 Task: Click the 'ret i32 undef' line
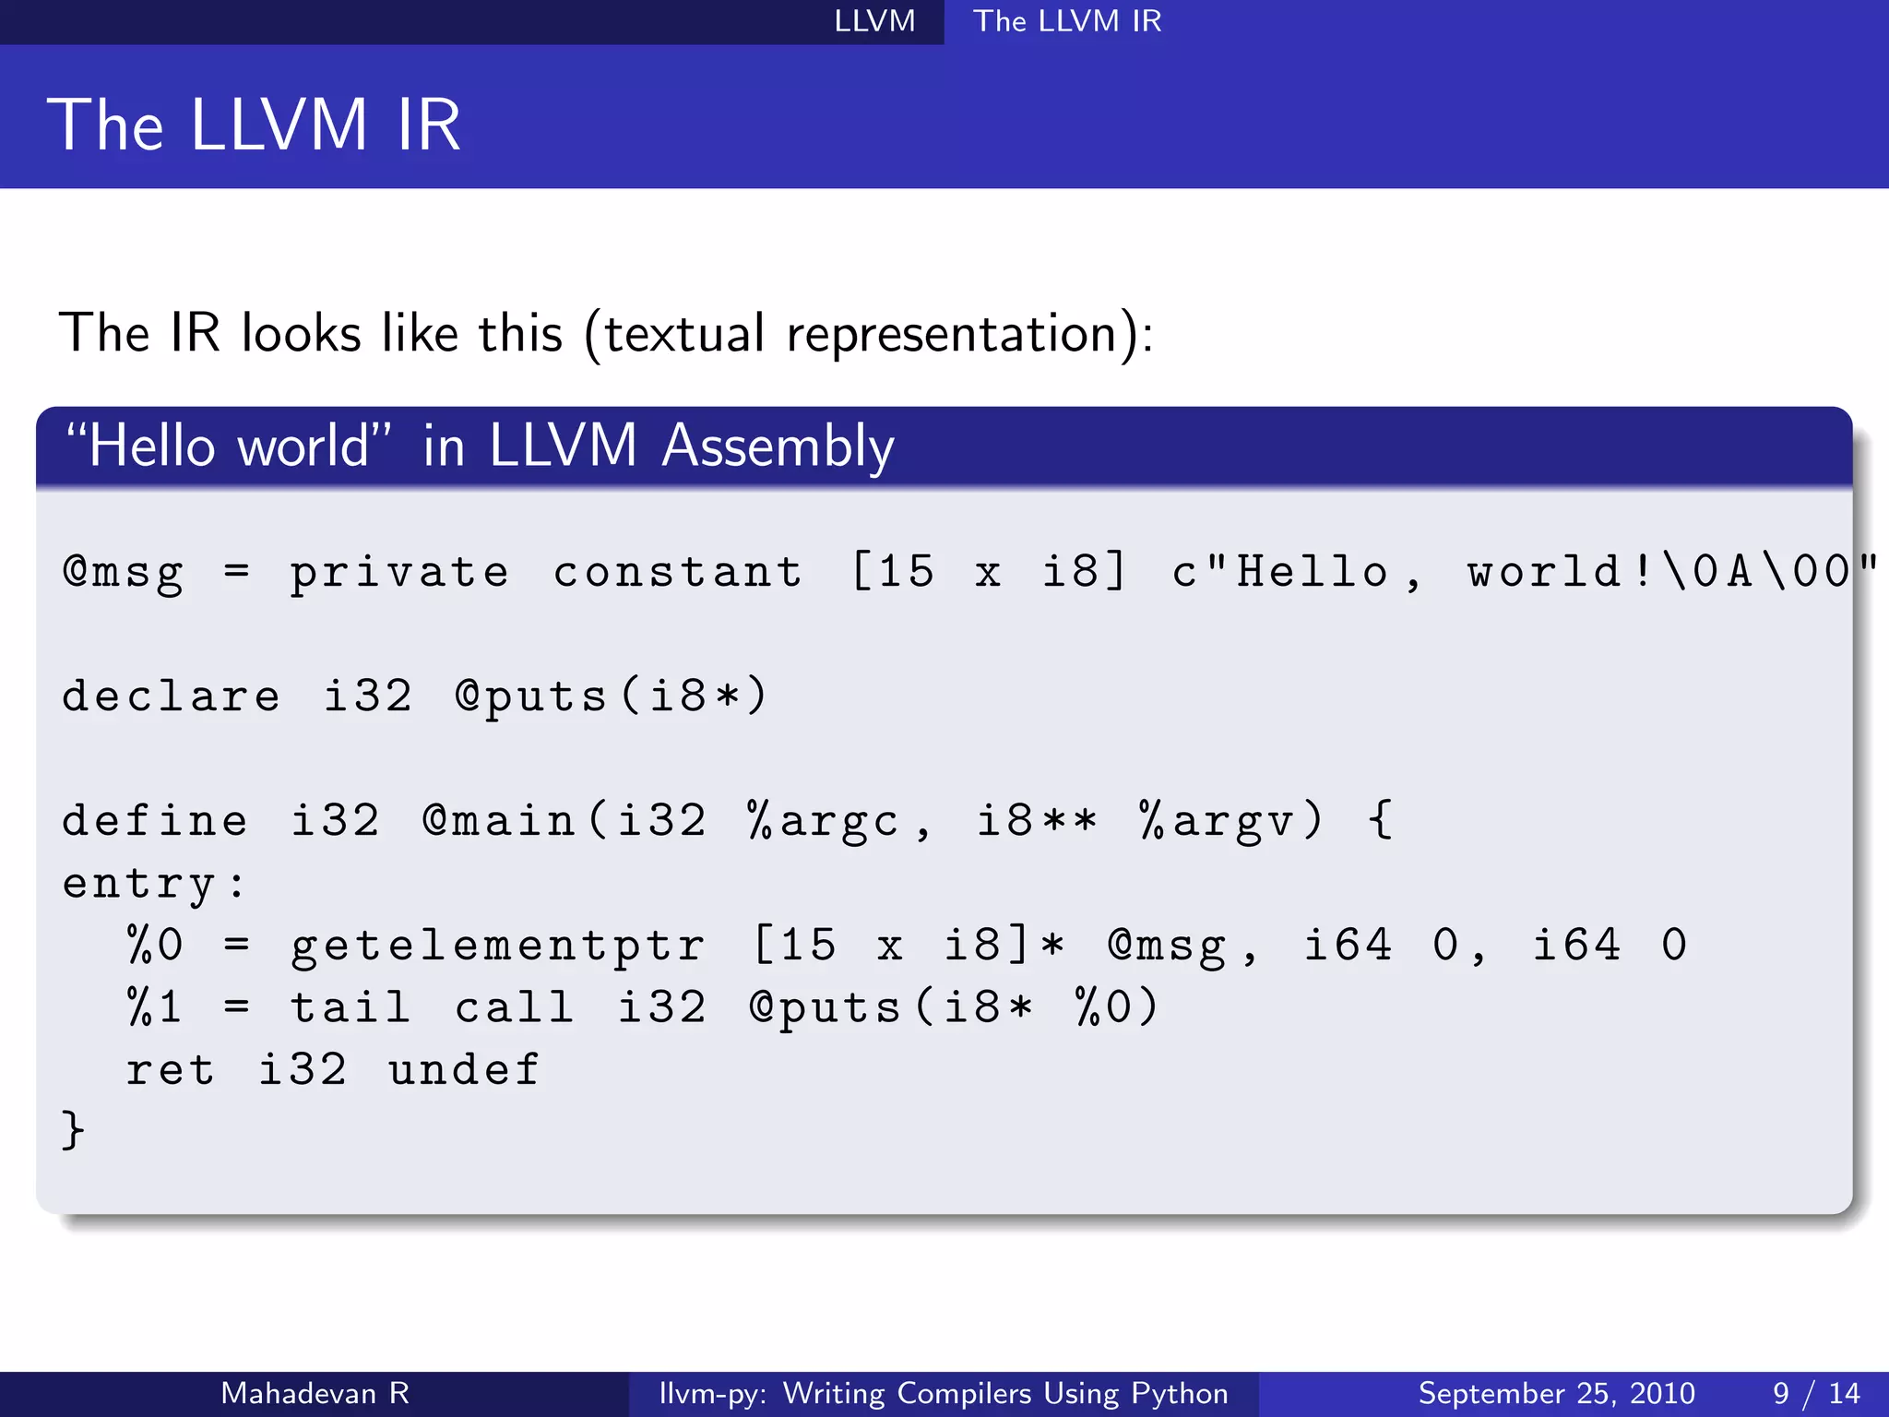click(332, 1070)
